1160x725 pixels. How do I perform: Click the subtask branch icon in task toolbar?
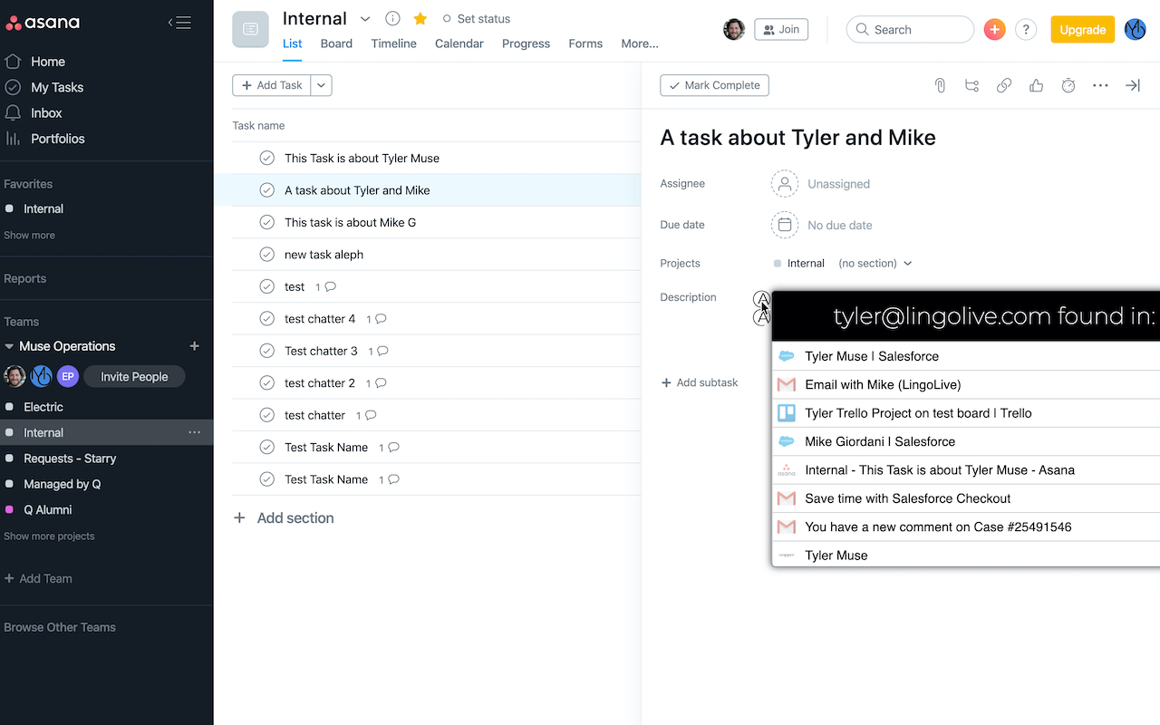coord(971,85)
